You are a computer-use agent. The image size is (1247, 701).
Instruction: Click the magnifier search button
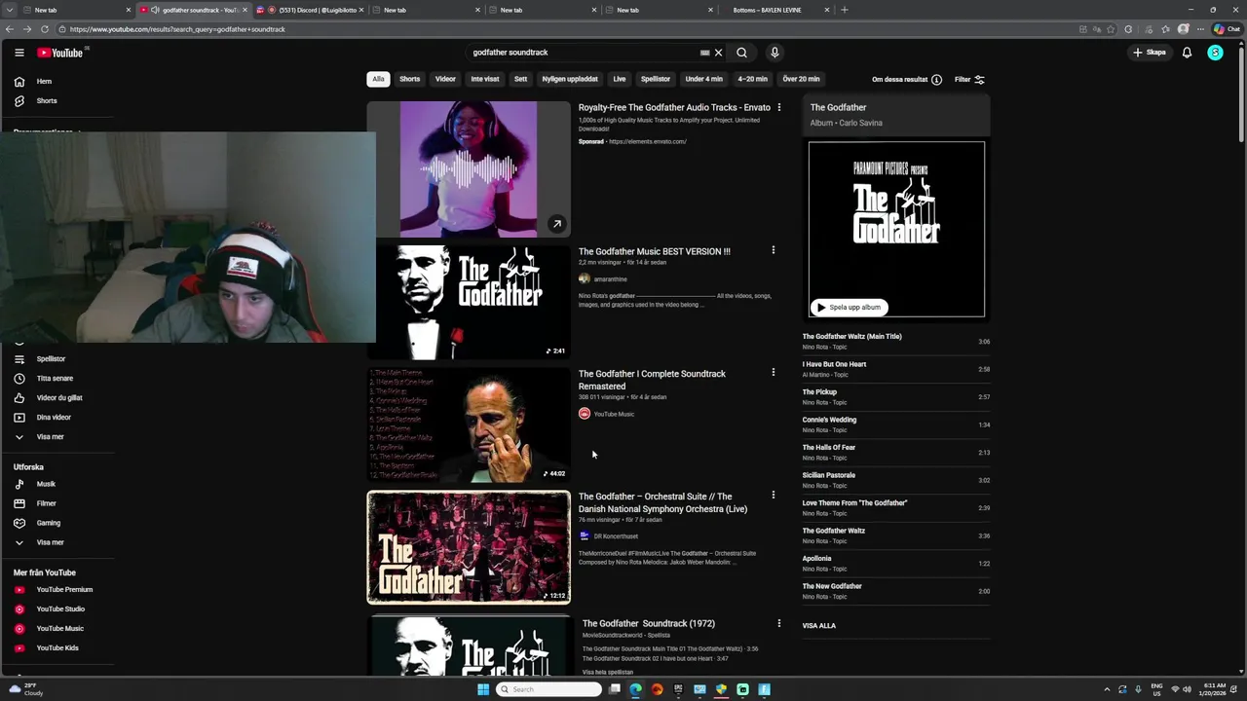pos(741,53)
